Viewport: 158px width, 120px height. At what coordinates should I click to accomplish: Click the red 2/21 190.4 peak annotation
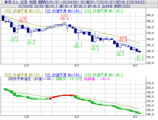64,17
